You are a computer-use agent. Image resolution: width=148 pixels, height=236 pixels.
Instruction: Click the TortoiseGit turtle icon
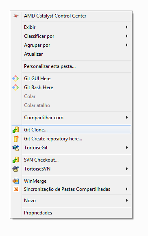coord(15,148)
